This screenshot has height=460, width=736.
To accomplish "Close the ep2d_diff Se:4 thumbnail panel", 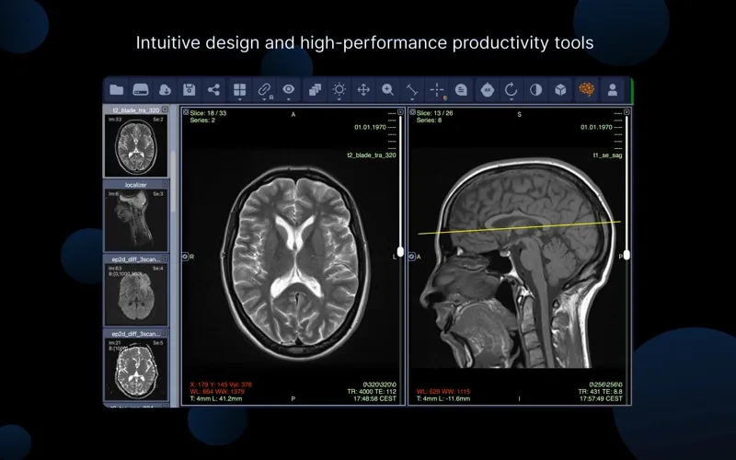I will click(165, 259).
